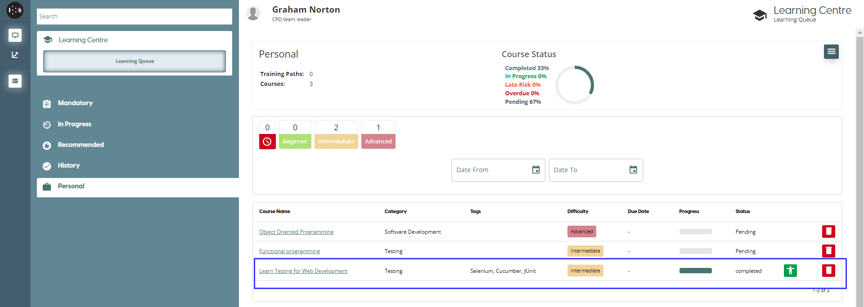Click the green accessibility icon on completed course
Screen dimensions: 864x307
click(x=790, y=271)
